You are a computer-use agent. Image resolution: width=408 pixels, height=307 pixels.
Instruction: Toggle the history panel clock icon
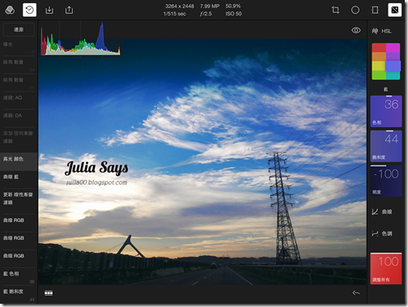(x=29, y=10)
